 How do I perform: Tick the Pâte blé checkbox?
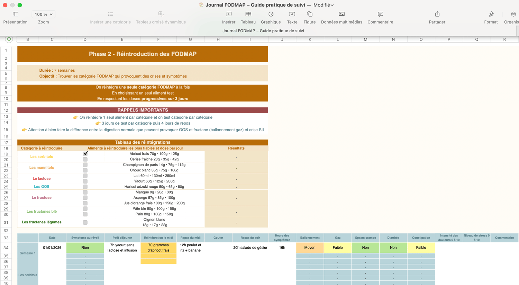85,209
